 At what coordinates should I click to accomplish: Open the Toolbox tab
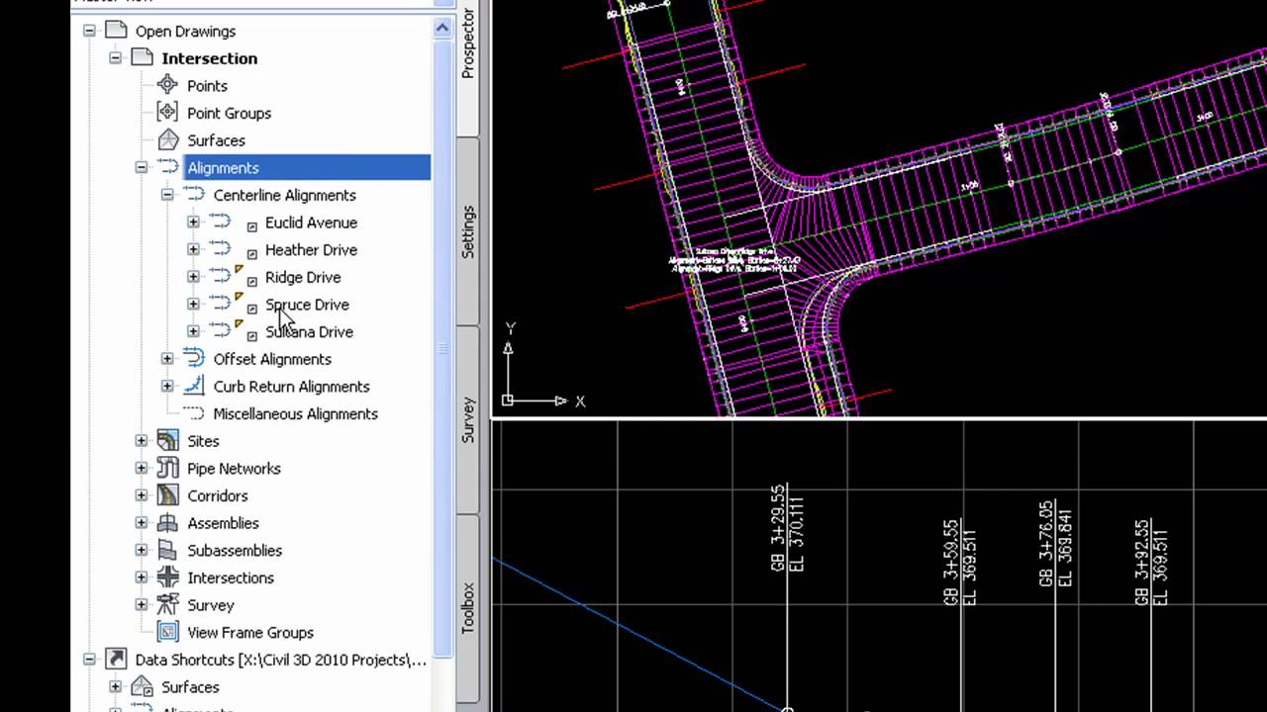[468, 607]
